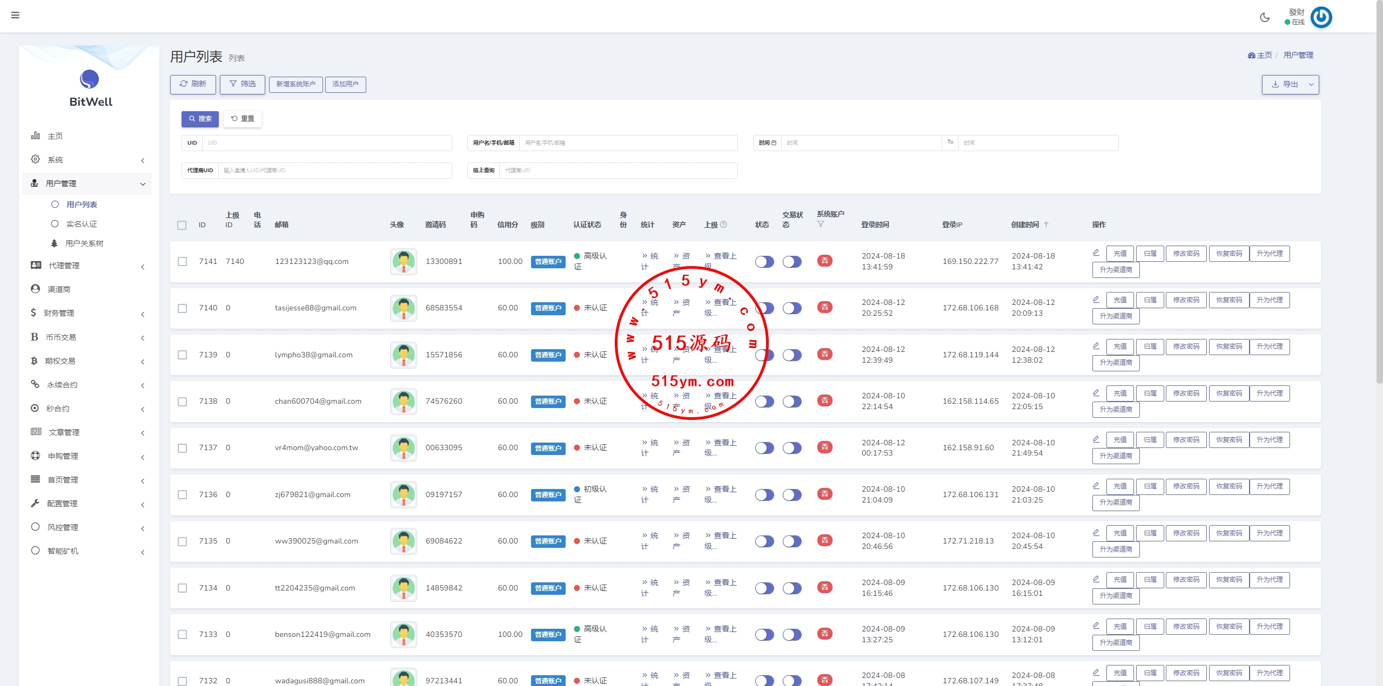Click avatar thumbnail of user 7138

[x=404, y=401]
